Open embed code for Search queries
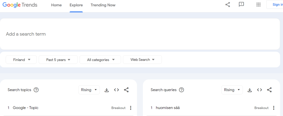This screenshot has width=283, height=116. point(260,90)
